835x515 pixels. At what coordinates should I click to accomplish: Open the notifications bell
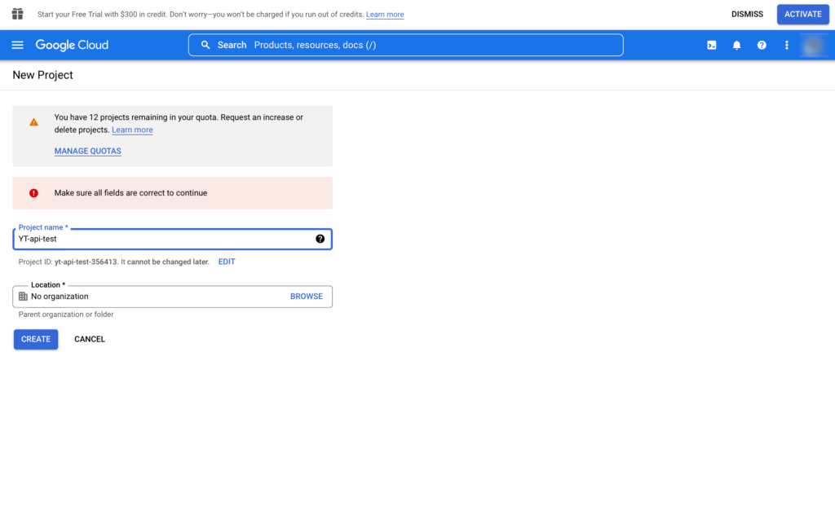[736, 46]
